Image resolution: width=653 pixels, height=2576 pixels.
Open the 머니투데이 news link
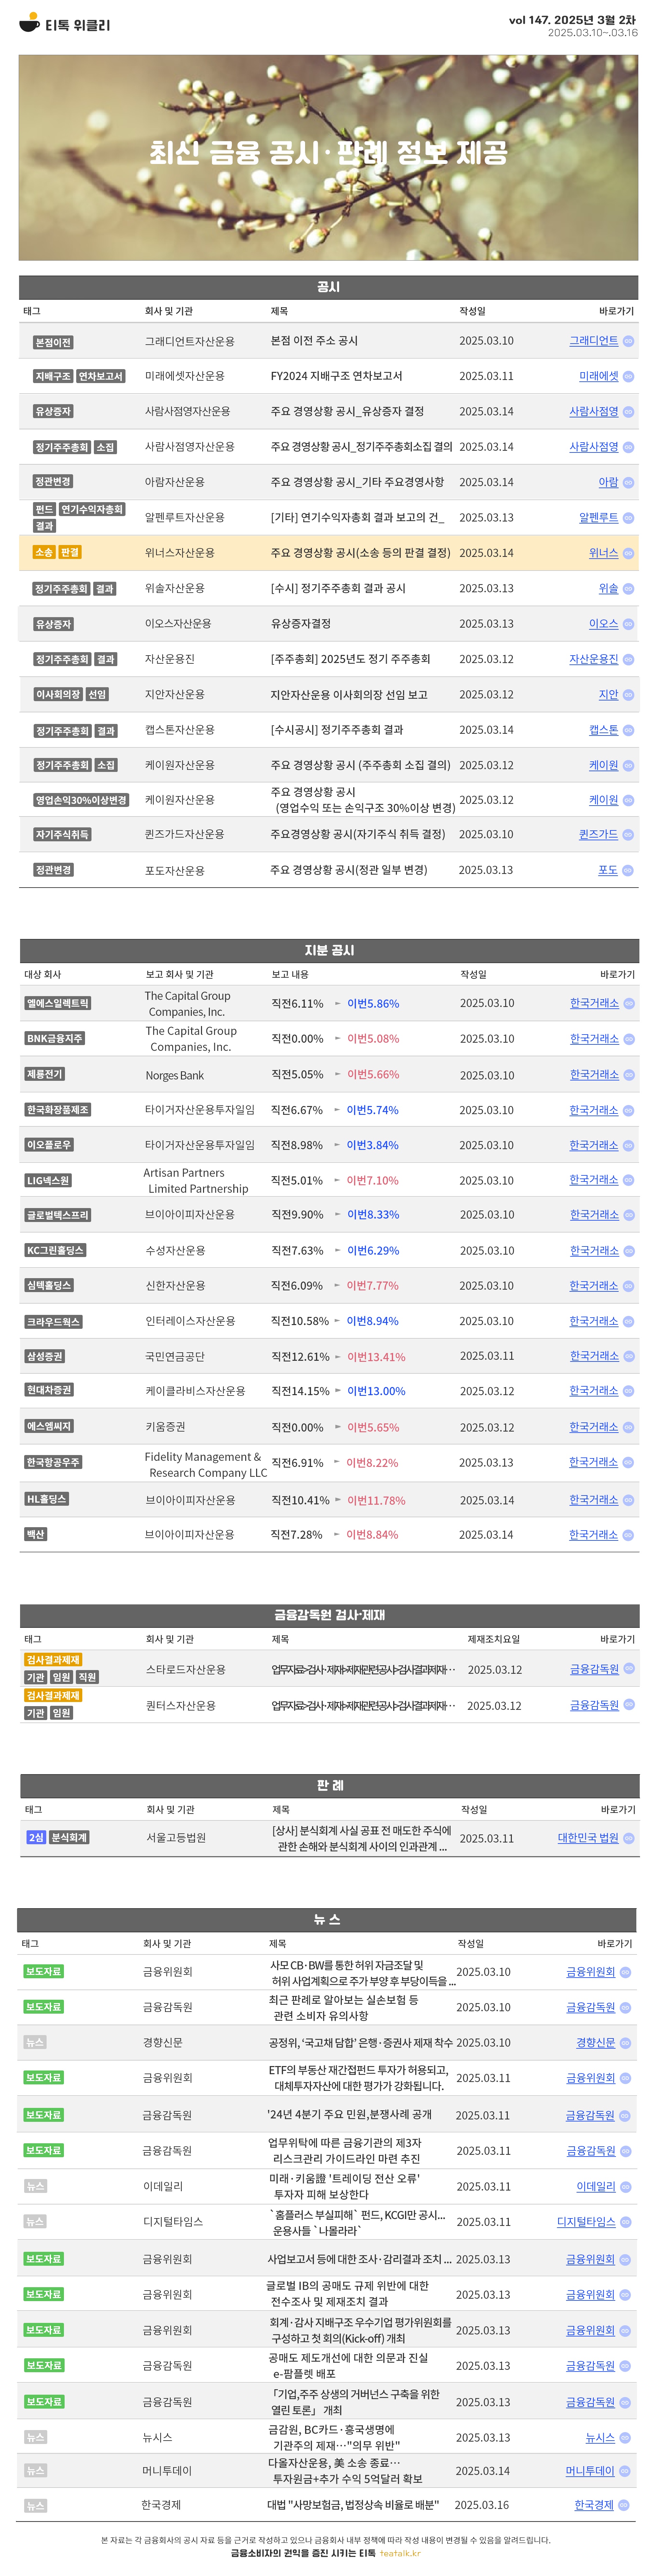(x=590, y=2471)
